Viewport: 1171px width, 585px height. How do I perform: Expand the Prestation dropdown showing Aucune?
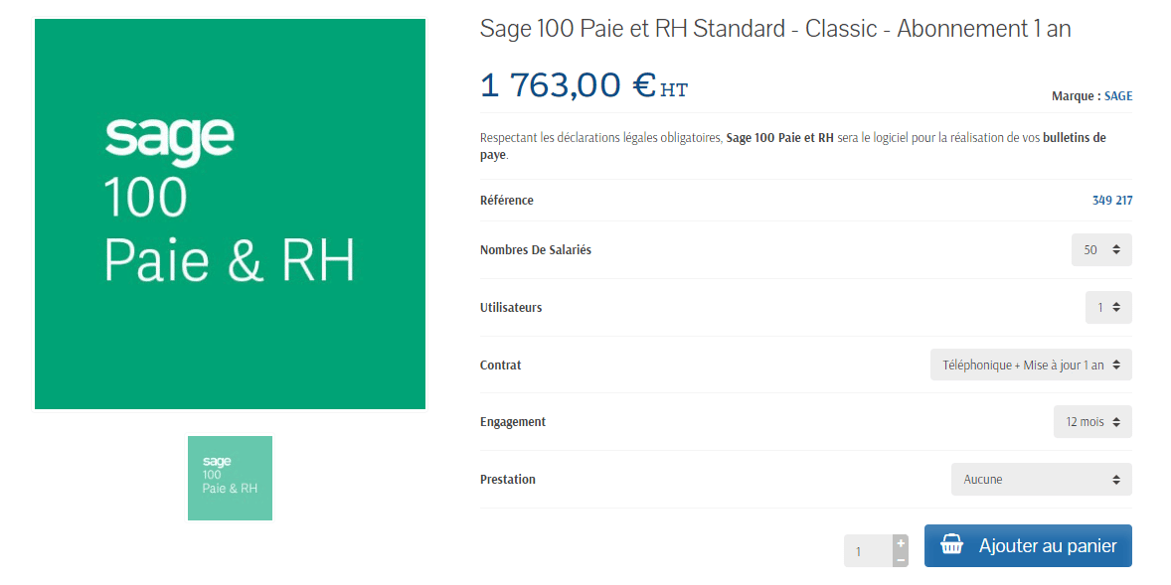pyautogui.click(x=1041, y=479)
